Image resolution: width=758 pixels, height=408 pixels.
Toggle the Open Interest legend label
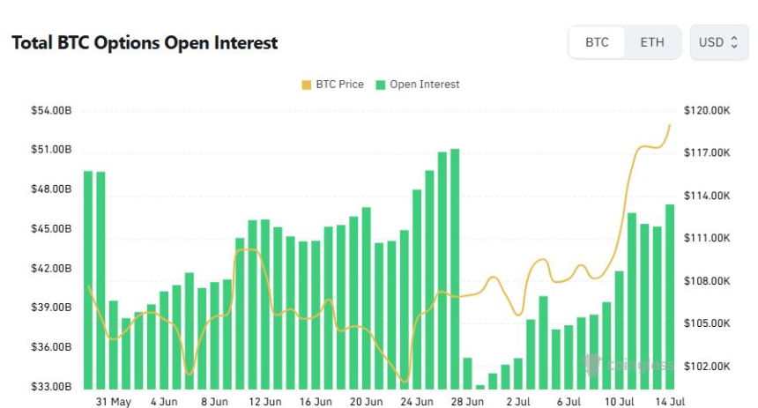tap(424, 85)
